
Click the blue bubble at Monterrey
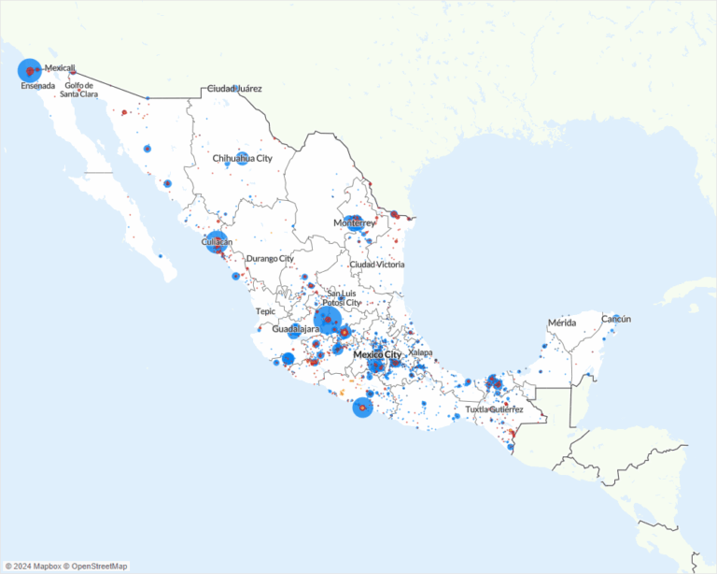click(x=350, y=223)
